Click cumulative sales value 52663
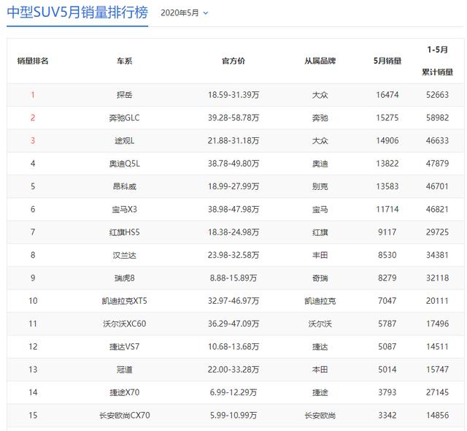Viewport: 467px width, 431px height. (x=437, y=95)
